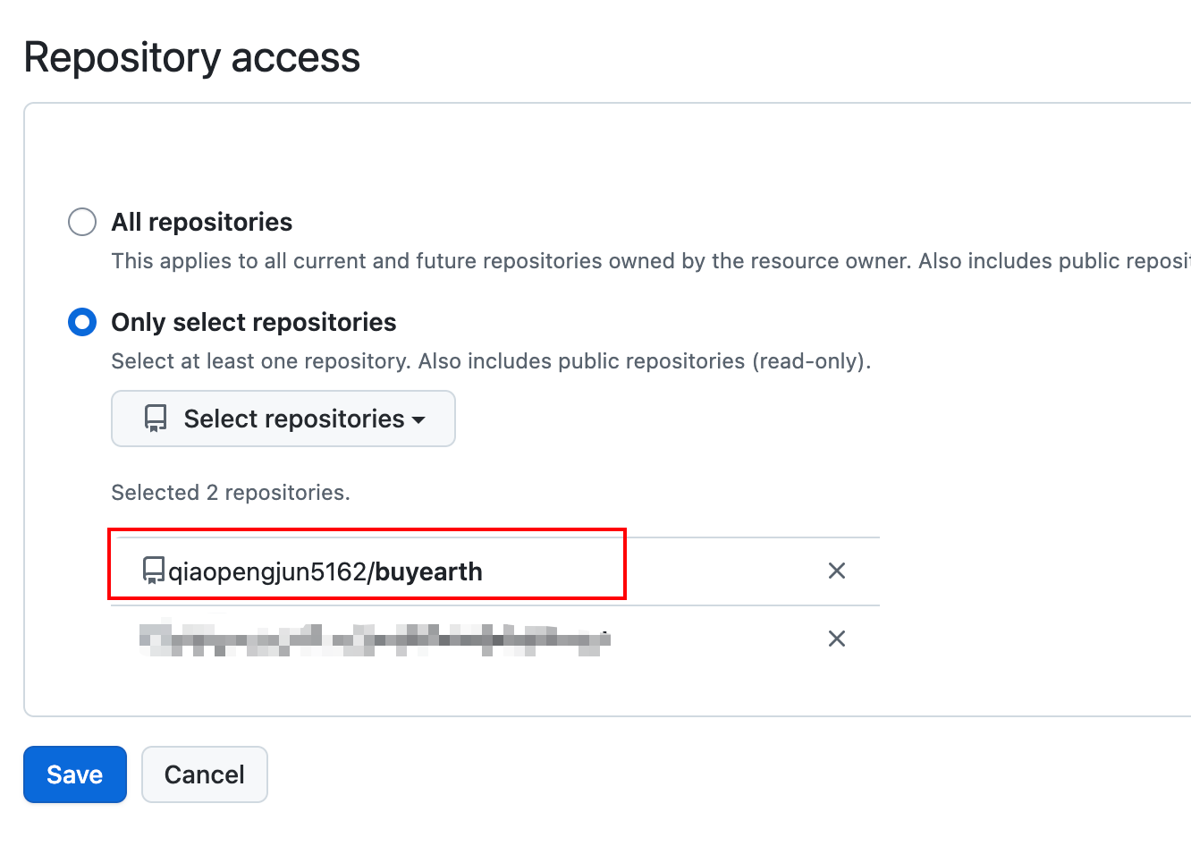Click the Repository access heading
Viewport: 1191px width, 846px height.
[x=192, y=57]
